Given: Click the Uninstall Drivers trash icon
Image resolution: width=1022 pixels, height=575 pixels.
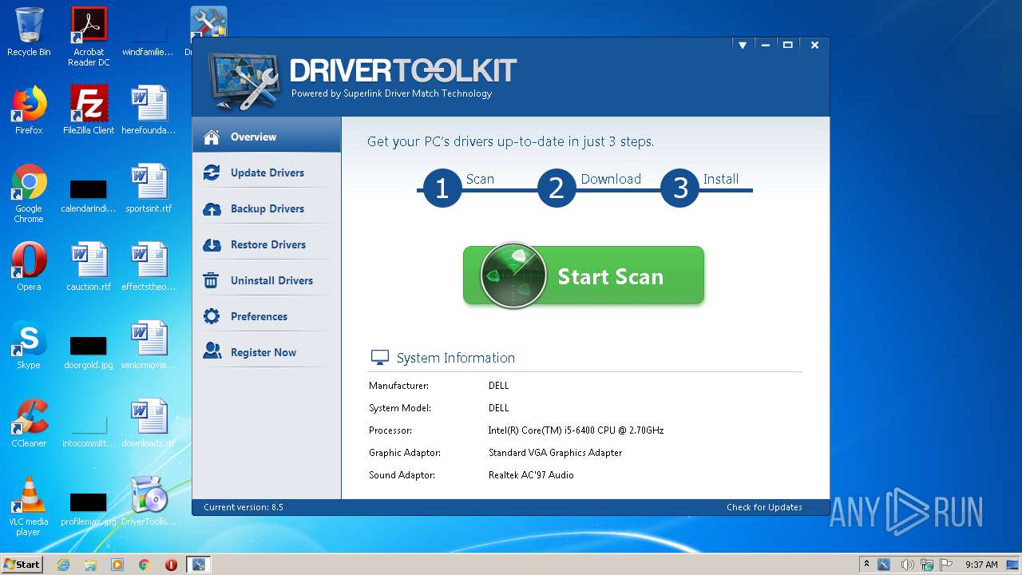Looking at the screenshot, I should pos(212,280).
